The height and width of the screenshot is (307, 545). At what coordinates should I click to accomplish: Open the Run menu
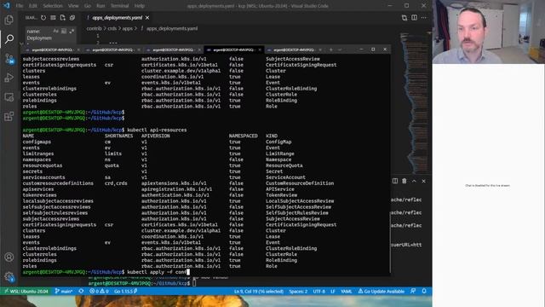(100, 6)
